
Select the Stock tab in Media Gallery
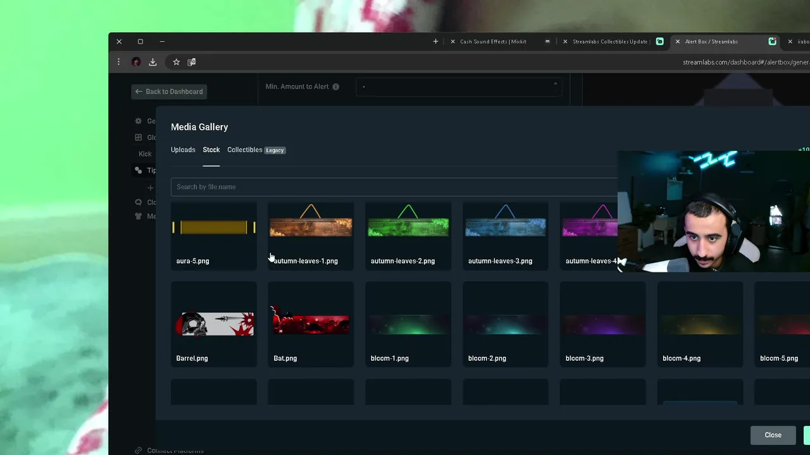[211, 150]
